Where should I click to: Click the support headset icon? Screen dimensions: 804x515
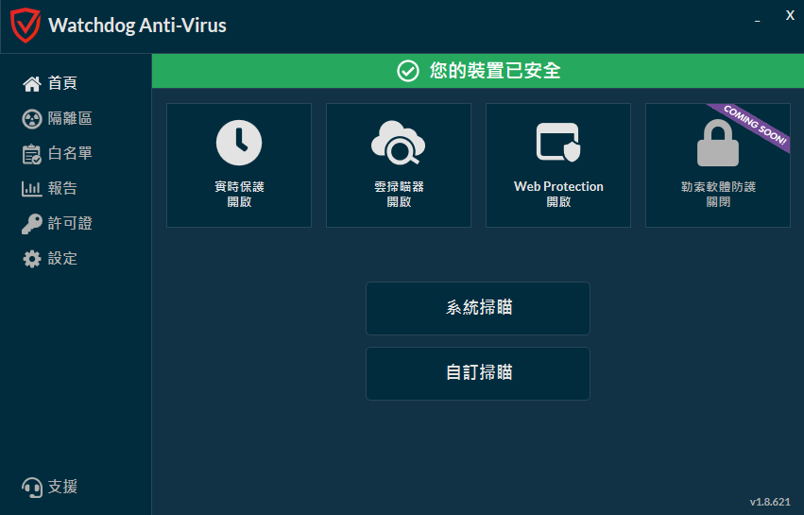pos(32,488)
